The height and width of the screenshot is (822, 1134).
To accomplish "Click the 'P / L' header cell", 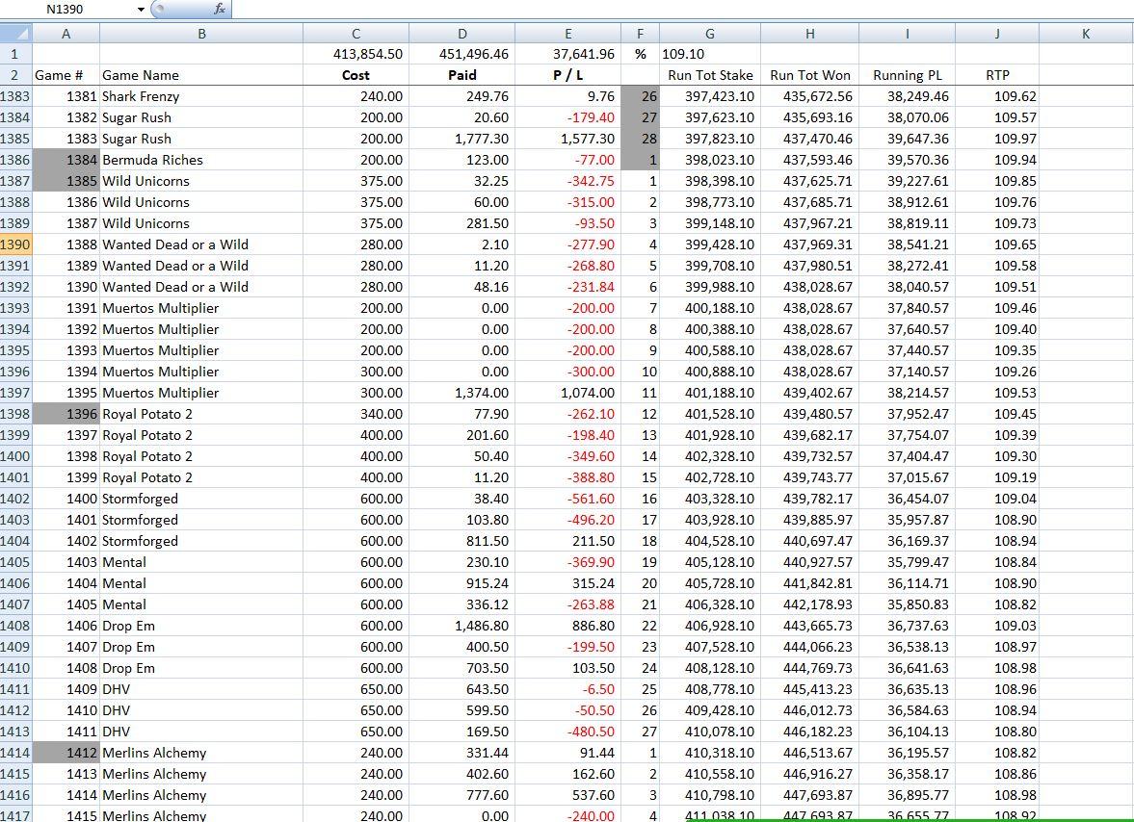I will point(568,75).
